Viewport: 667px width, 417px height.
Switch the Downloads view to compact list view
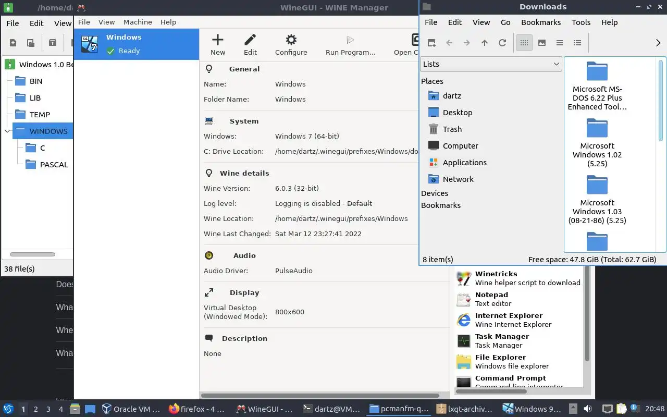point(560,43)
